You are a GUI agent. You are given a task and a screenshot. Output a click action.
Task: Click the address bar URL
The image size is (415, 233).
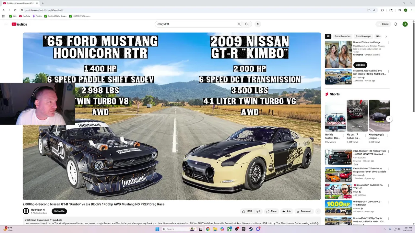[x=44, y=10]
